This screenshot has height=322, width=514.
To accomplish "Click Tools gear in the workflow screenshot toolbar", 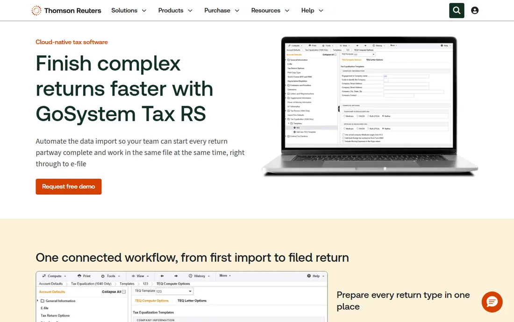I will tap(103, 276).
